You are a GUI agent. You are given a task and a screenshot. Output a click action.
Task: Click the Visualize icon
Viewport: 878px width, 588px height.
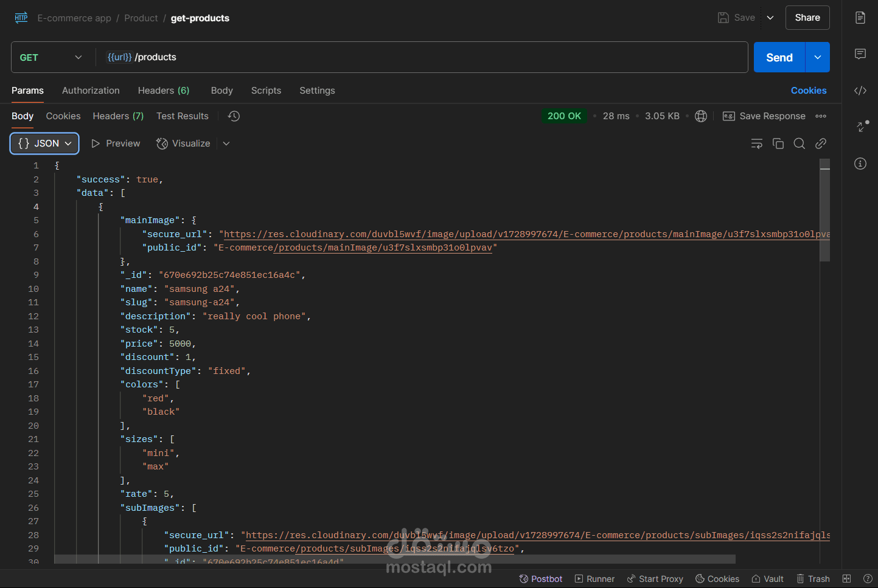[162, 144]
